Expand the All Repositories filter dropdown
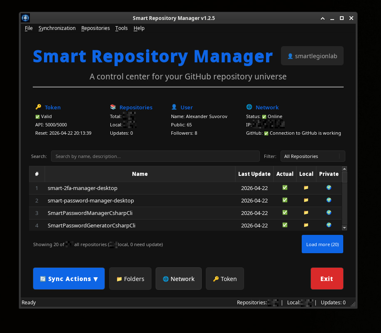381x333 pixels. click(x=313, y=156)
